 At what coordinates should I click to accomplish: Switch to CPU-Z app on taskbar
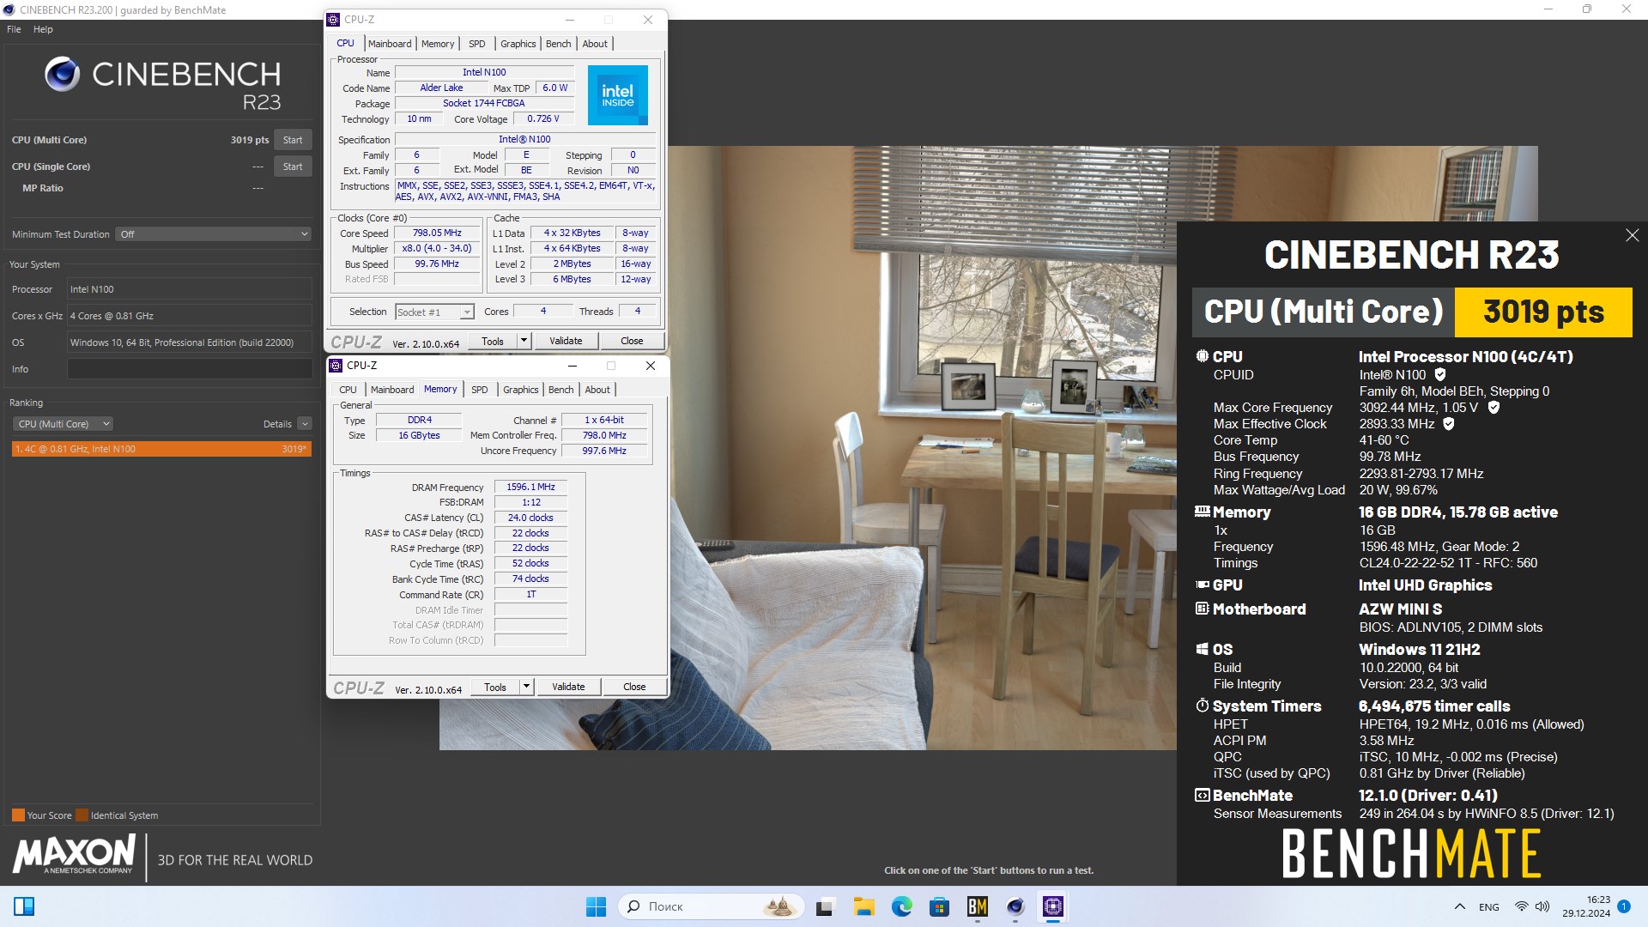1053,906
